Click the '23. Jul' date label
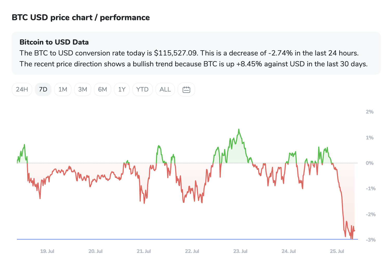 (240, 251)
